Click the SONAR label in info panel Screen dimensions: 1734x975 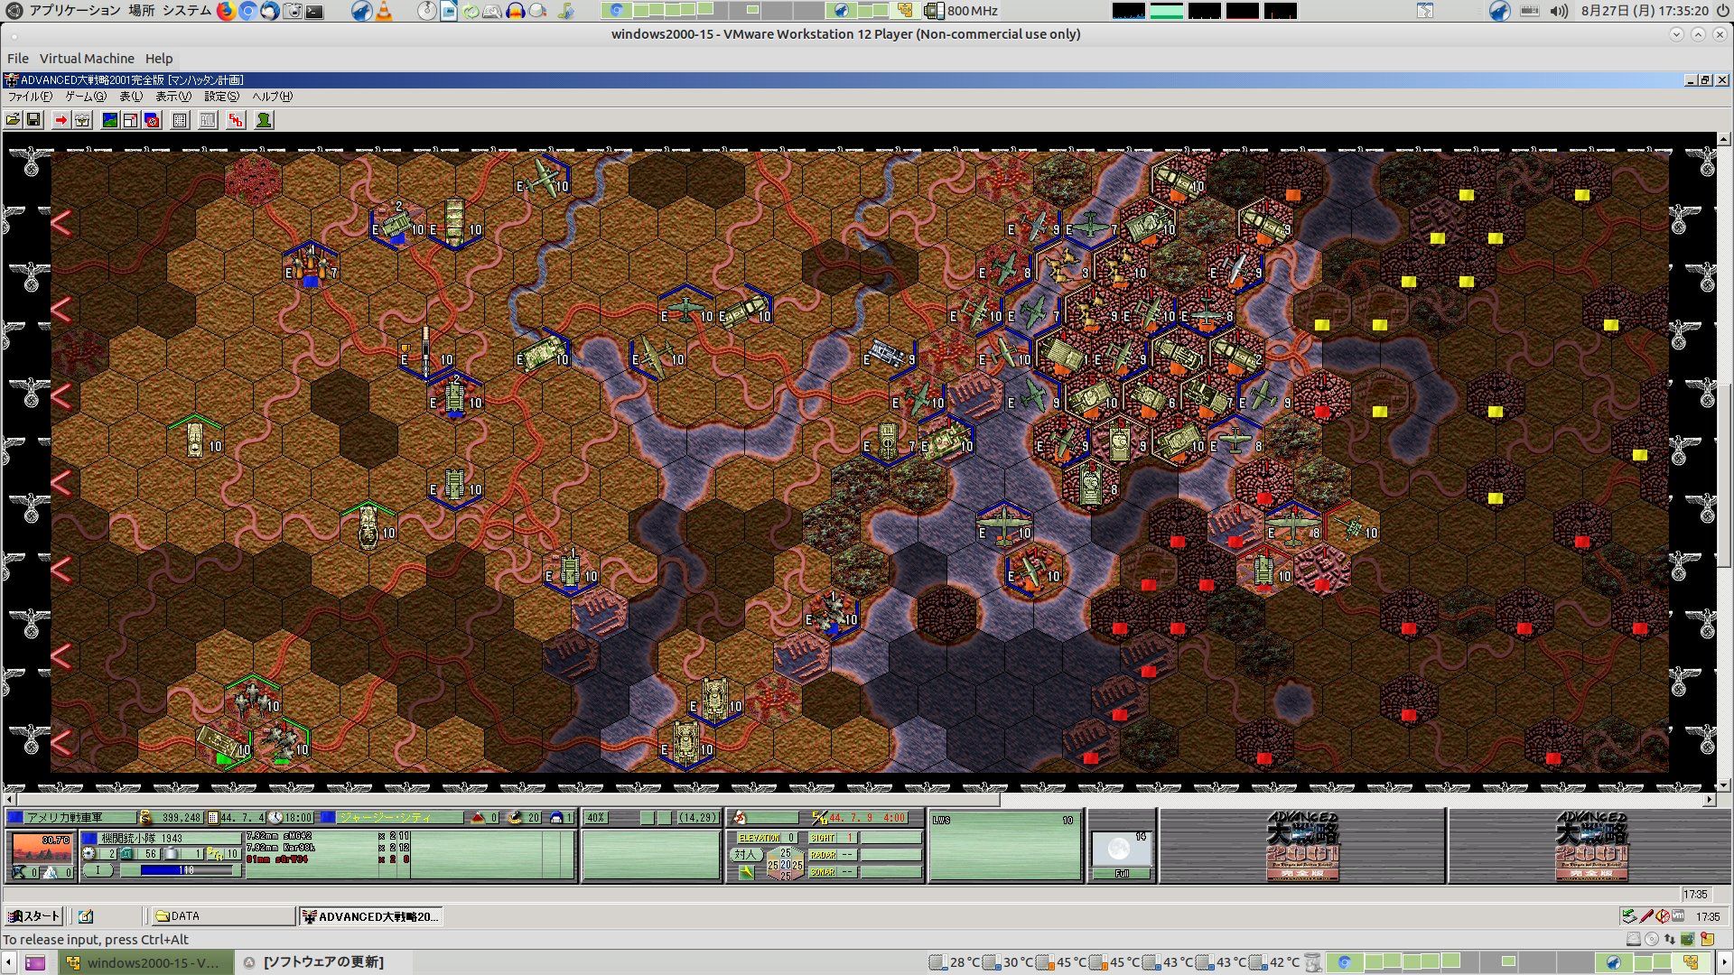823,872
